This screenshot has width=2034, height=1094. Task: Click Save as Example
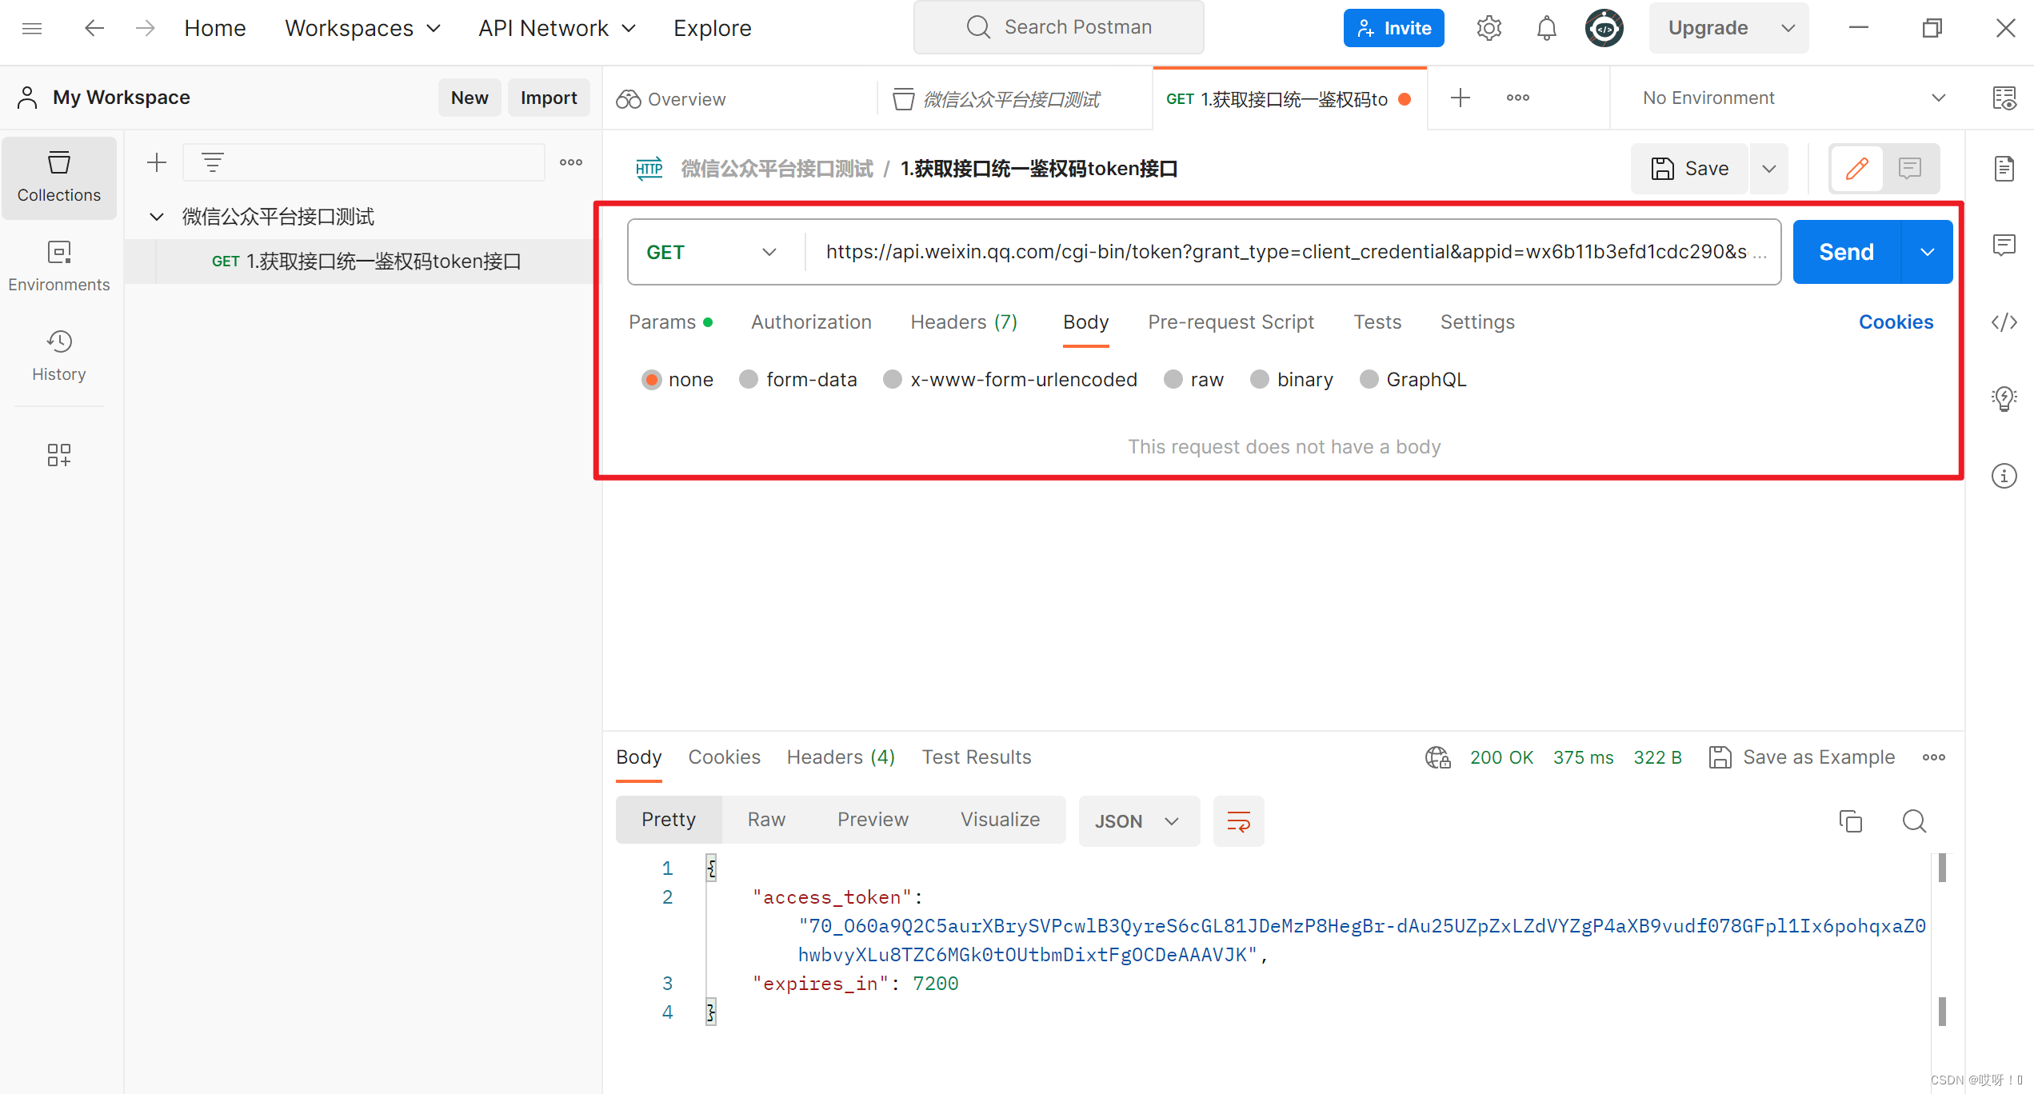(x=1801, y=757)
